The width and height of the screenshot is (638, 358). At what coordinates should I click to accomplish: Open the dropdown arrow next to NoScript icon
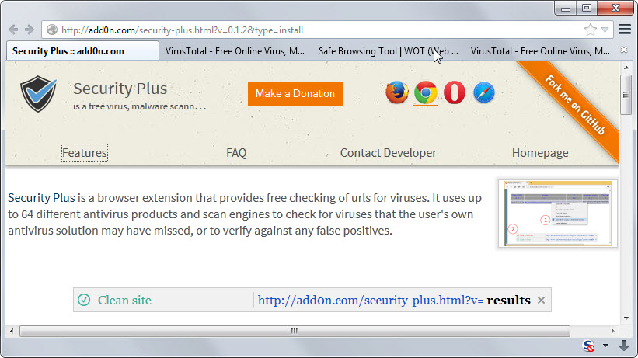click(x=605, y=346)
